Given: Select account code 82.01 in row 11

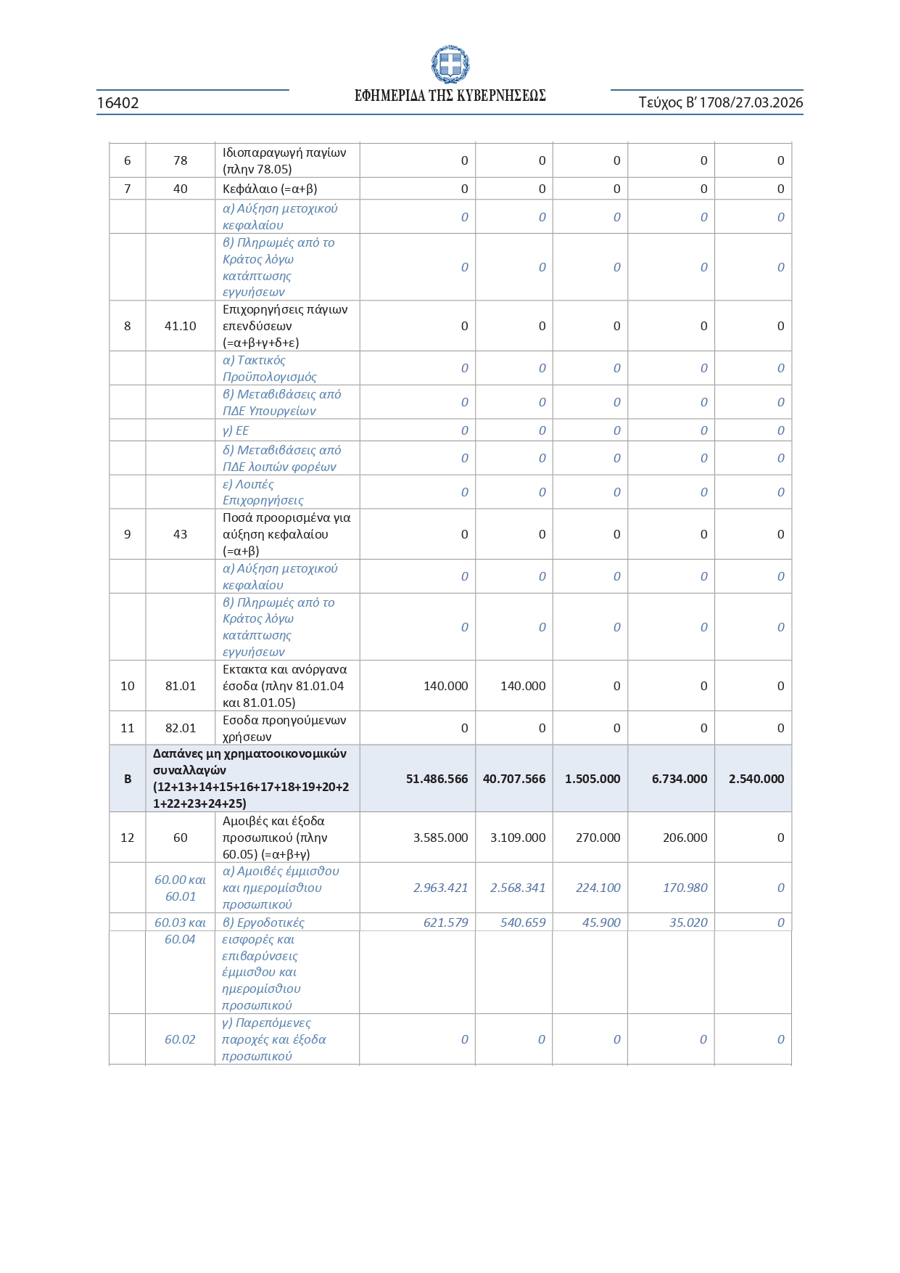Looking at the screenshot, I should pyautogui.click(x=180, y=728).
